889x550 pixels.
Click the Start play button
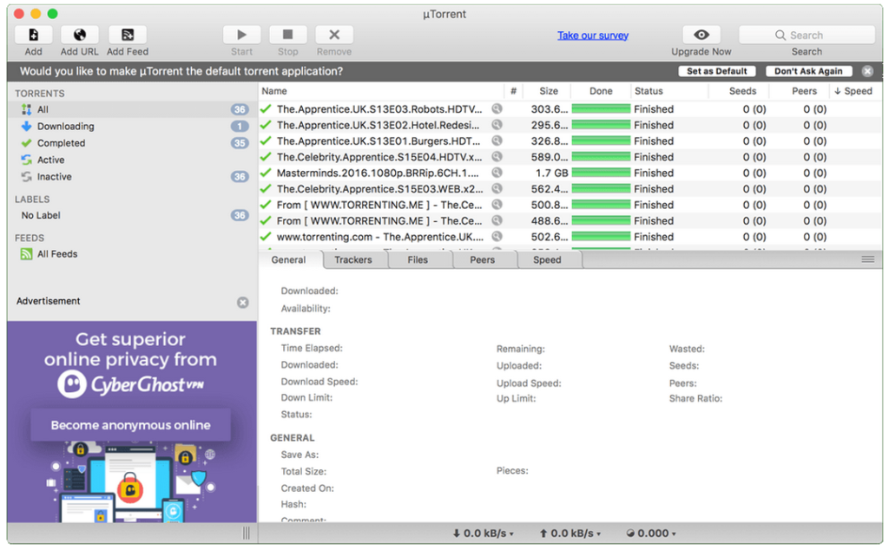241,35
